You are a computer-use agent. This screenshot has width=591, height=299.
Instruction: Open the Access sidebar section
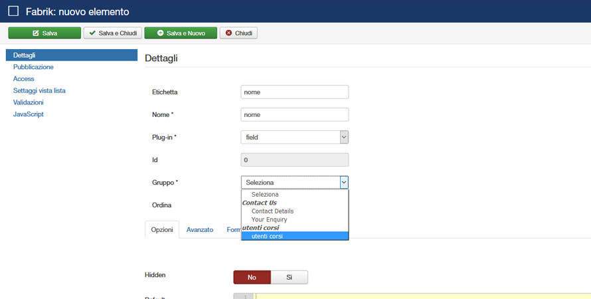click(23, 78)
